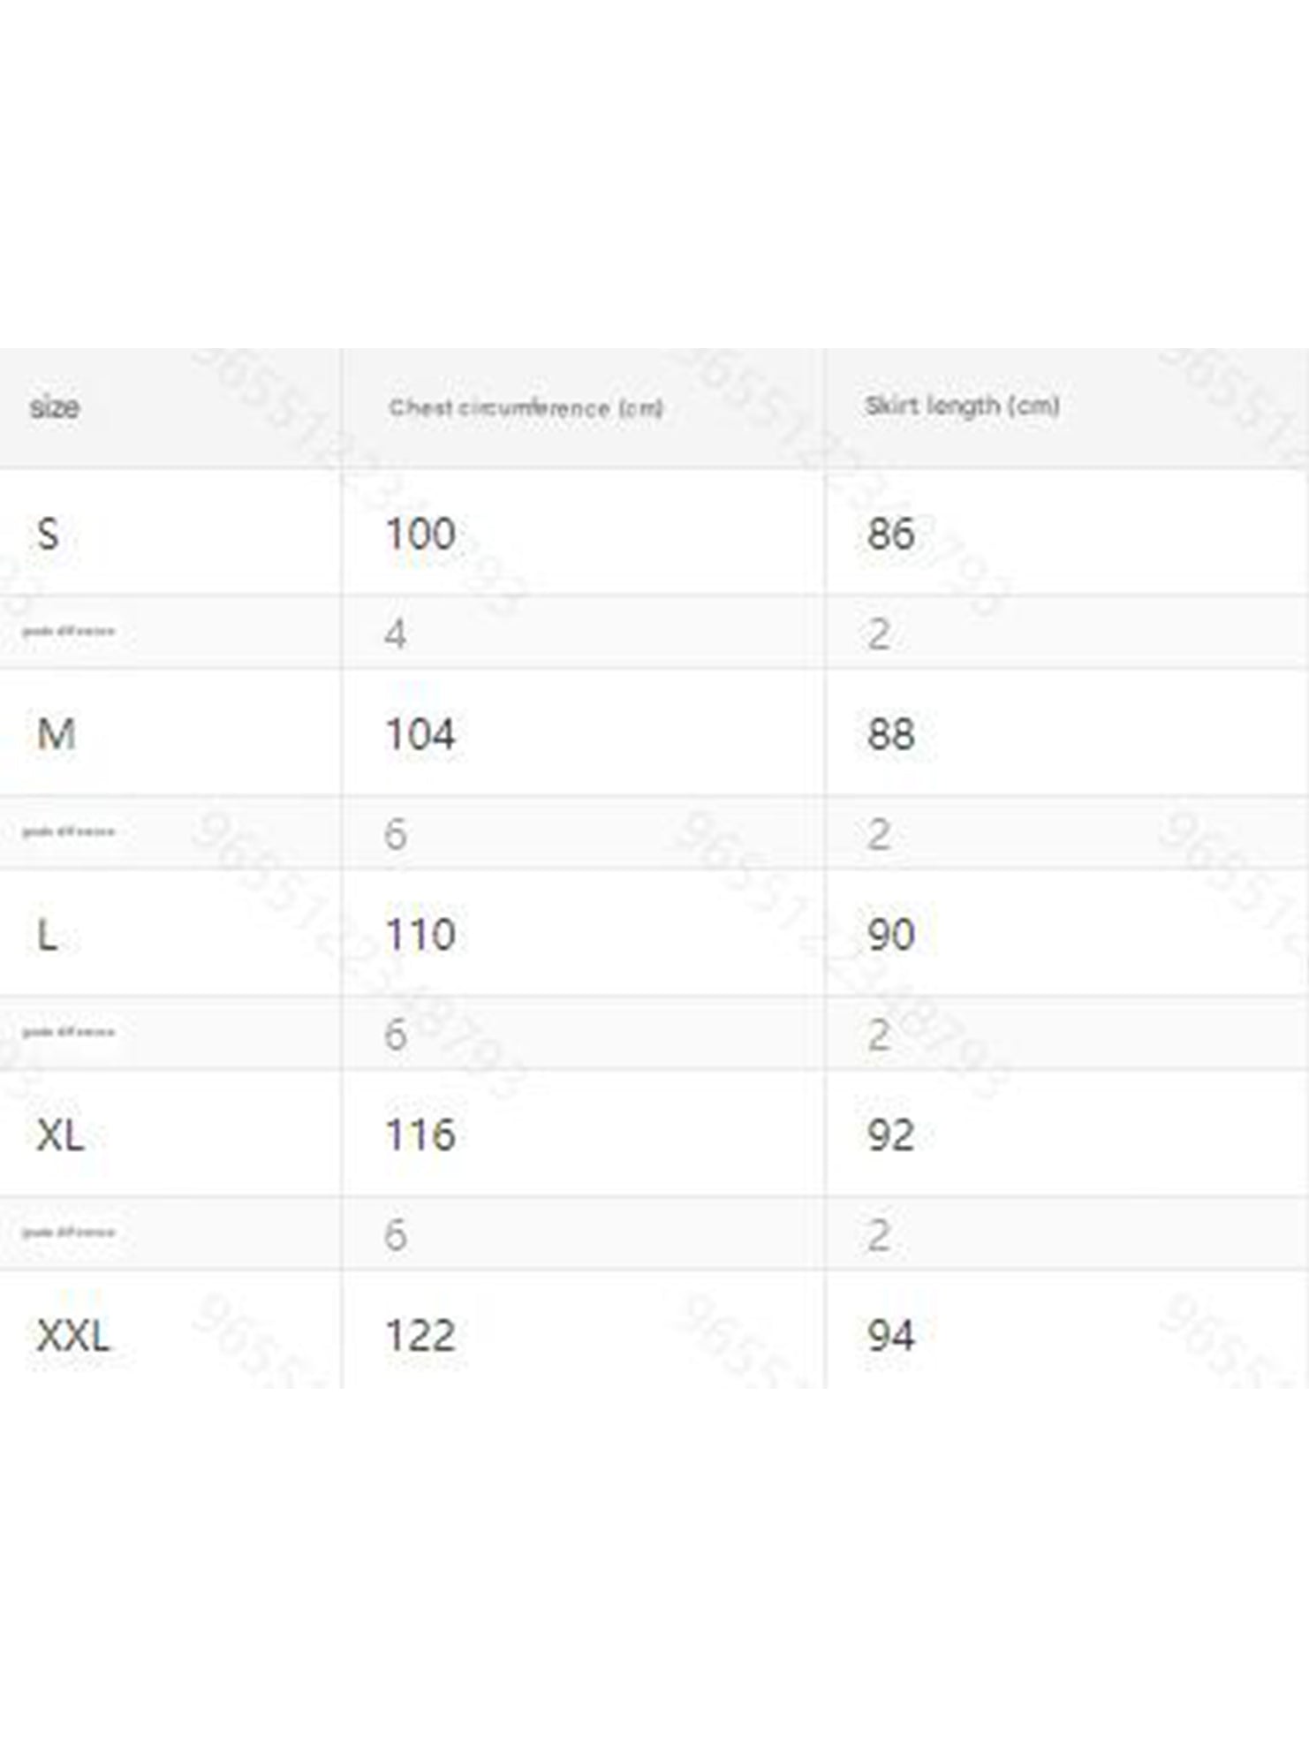Image resolution: width=1309 pixels, height=1737 pixels.
Task: Select chest value 110 for size L
Action: coord(420,935)
